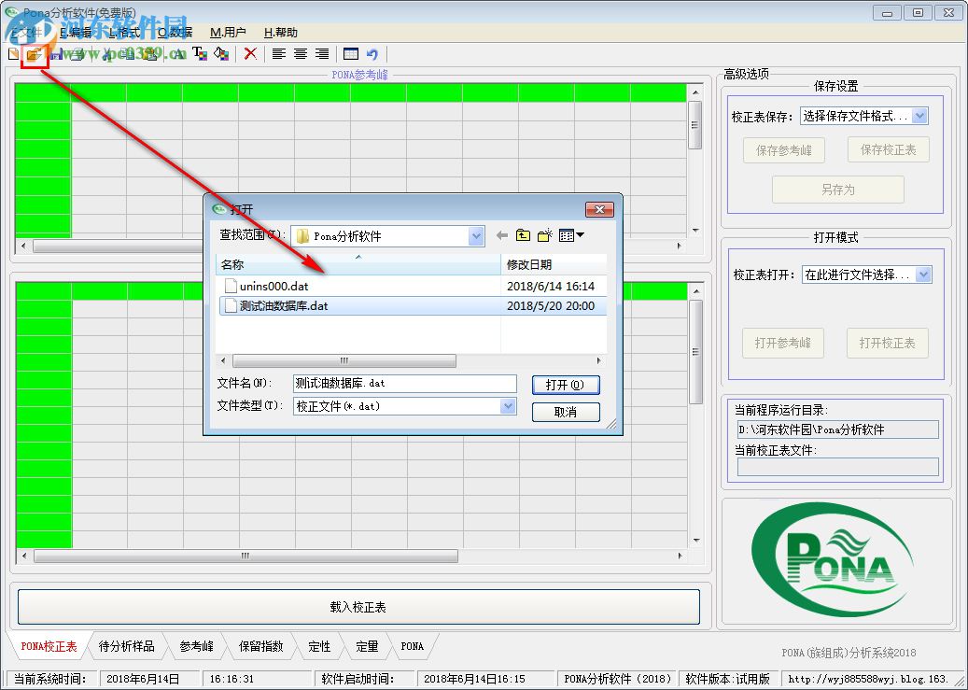
Task: Click the table grid toolbar icon
Action: [351, 54]
